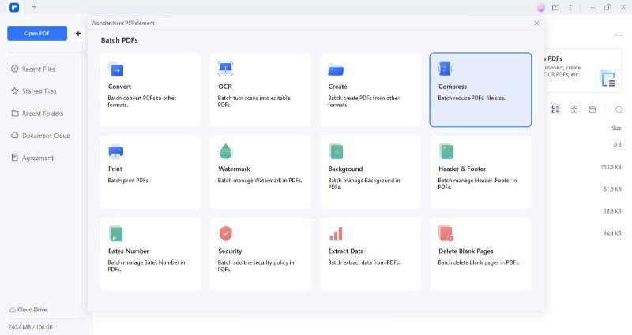Click the 81.8 KB file size entry

[612, 188]
